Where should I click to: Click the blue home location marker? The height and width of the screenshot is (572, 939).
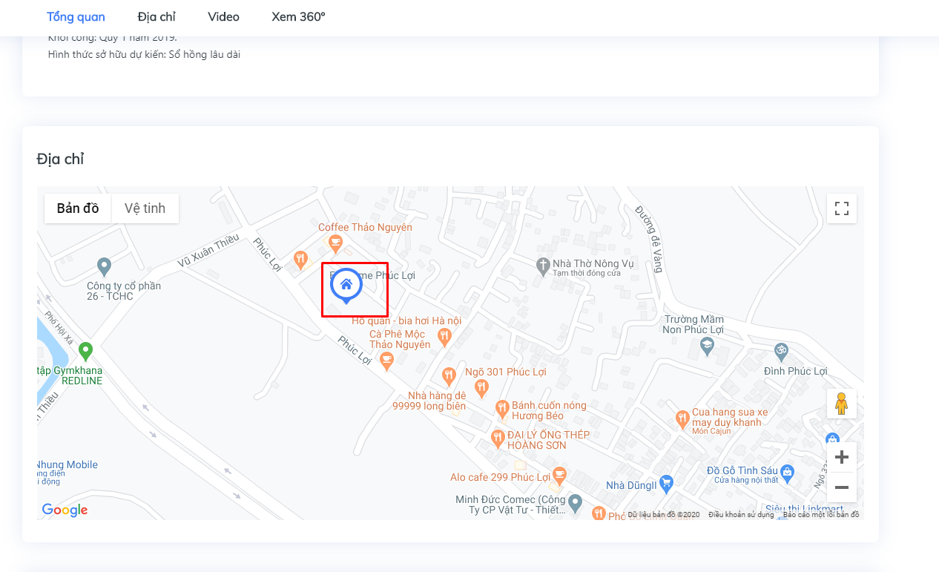[x=346, y=286]
